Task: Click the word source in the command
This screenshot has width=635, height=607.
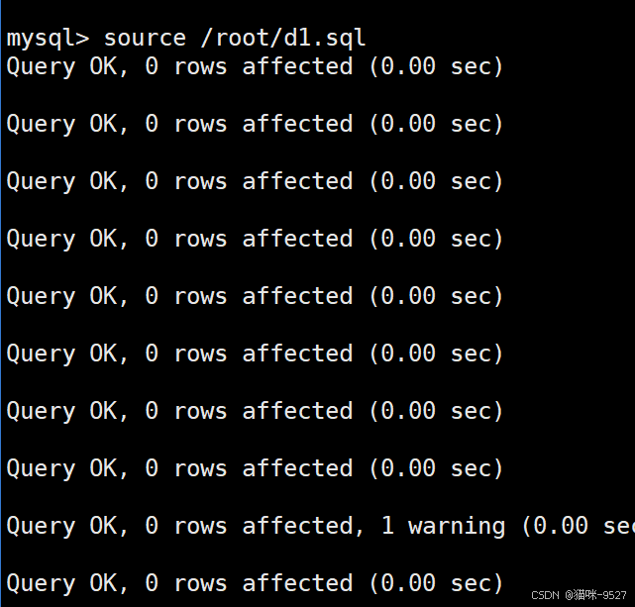Action: [145, 38]
